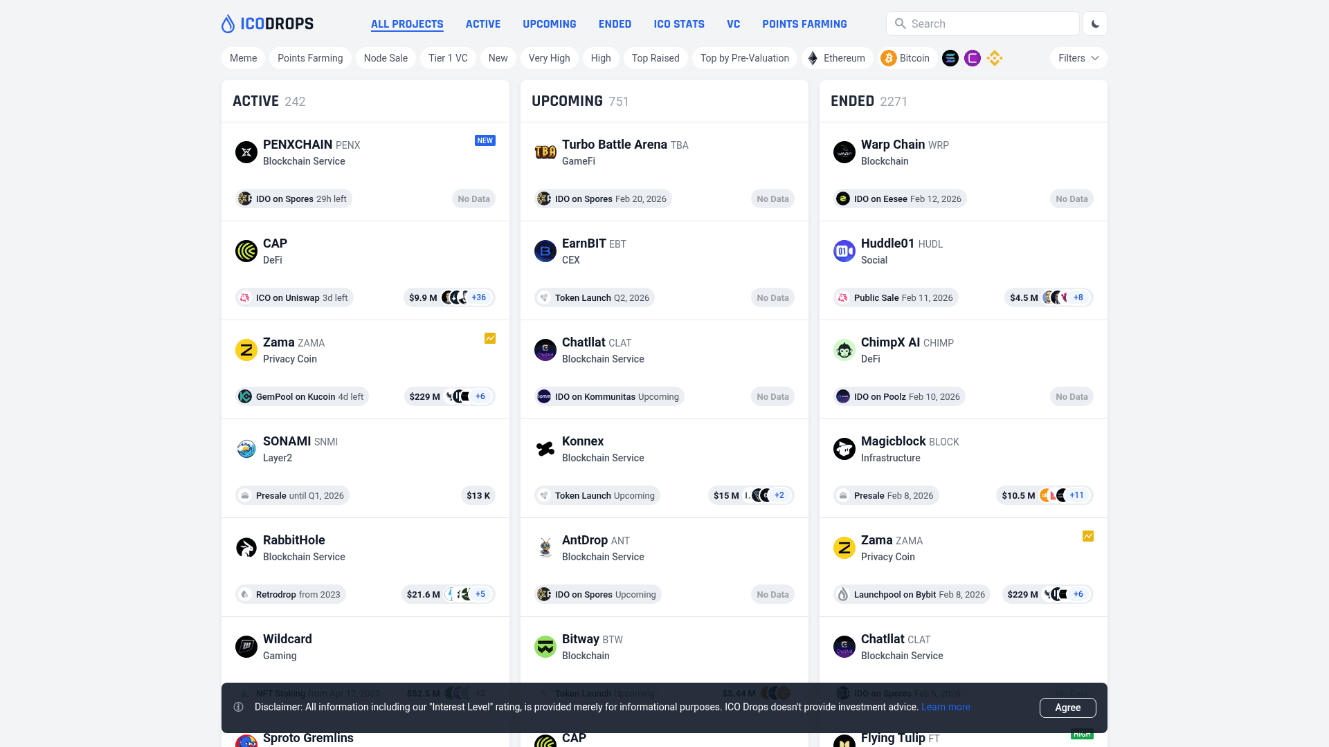Open the Filters dropdown
Screen dimensions: 1329x747
click(1078, 58)
